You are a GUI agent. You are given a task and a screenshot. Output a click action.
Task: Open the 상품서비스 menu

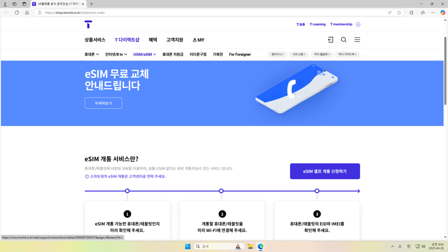pyautogui.click(x=95, y=40)
